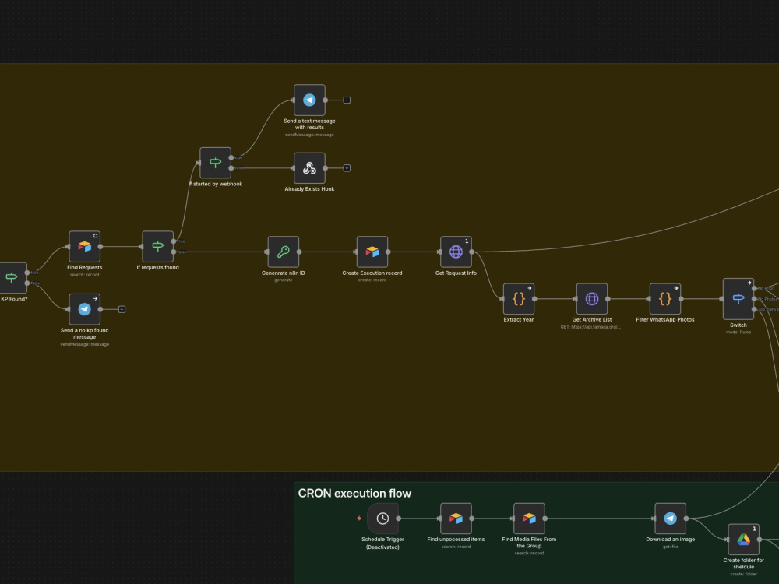Click false output of 'If requests found'
779x584 pixels.
174,252
